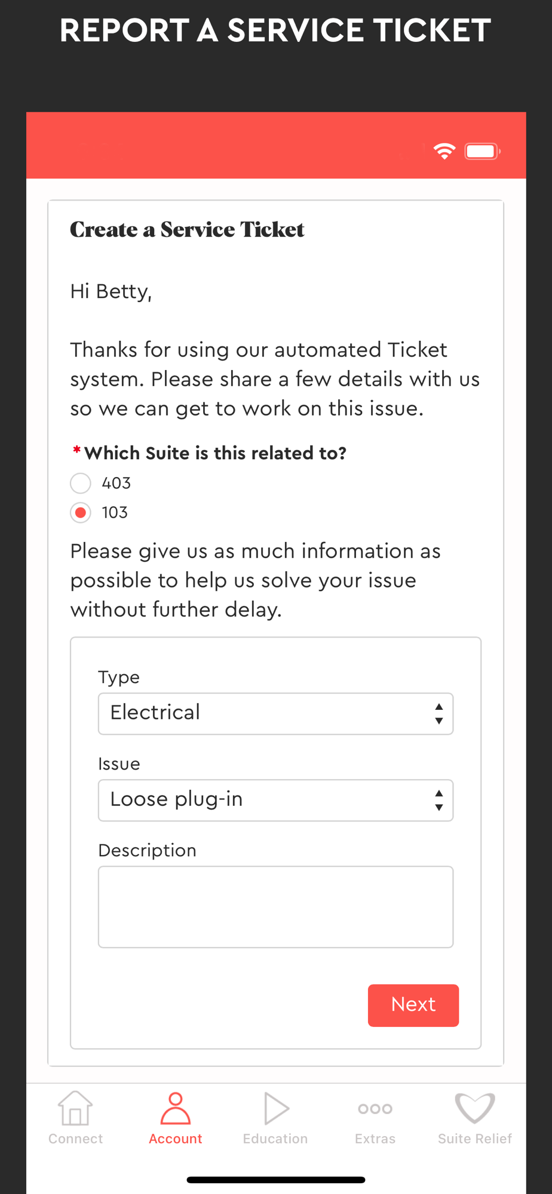The image size is (552, 1194).
Task: Switch to the Education tab label
Action: (x=275, y=1138)
